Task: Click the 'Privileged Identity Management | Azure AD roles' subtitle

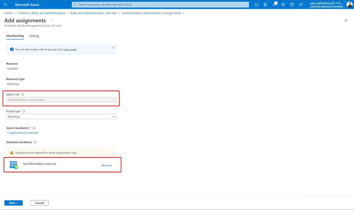Action: (x=33, y=26)
